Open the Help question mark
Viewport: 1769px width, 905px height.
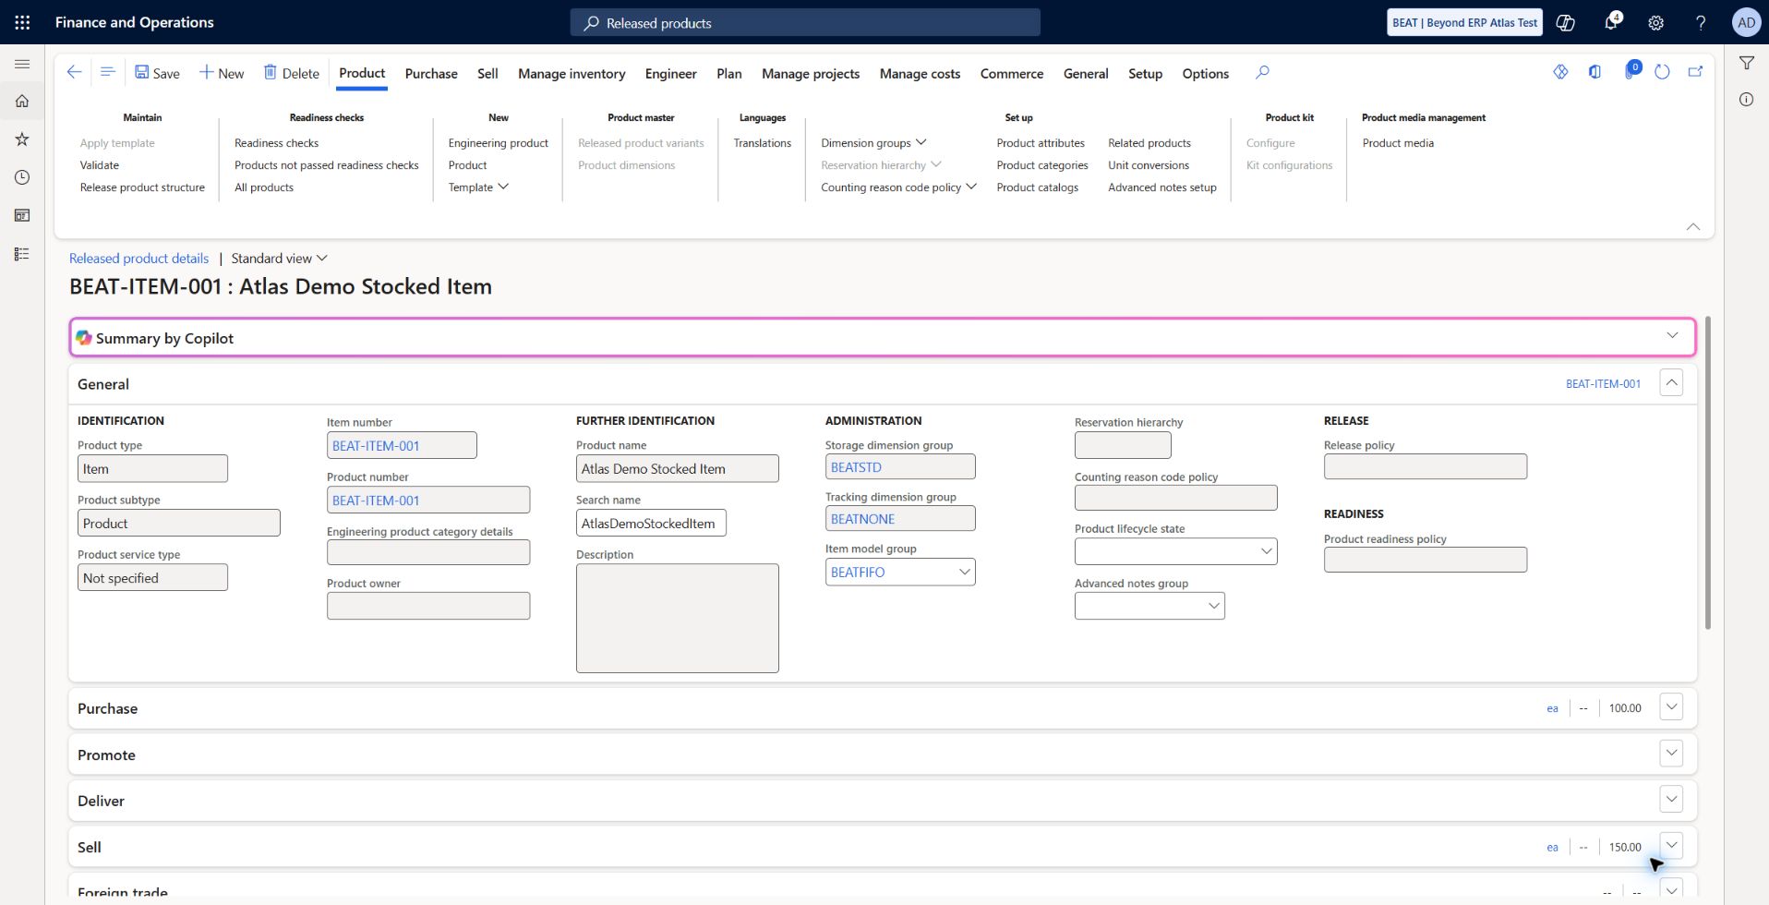(x=1701, y=23)
